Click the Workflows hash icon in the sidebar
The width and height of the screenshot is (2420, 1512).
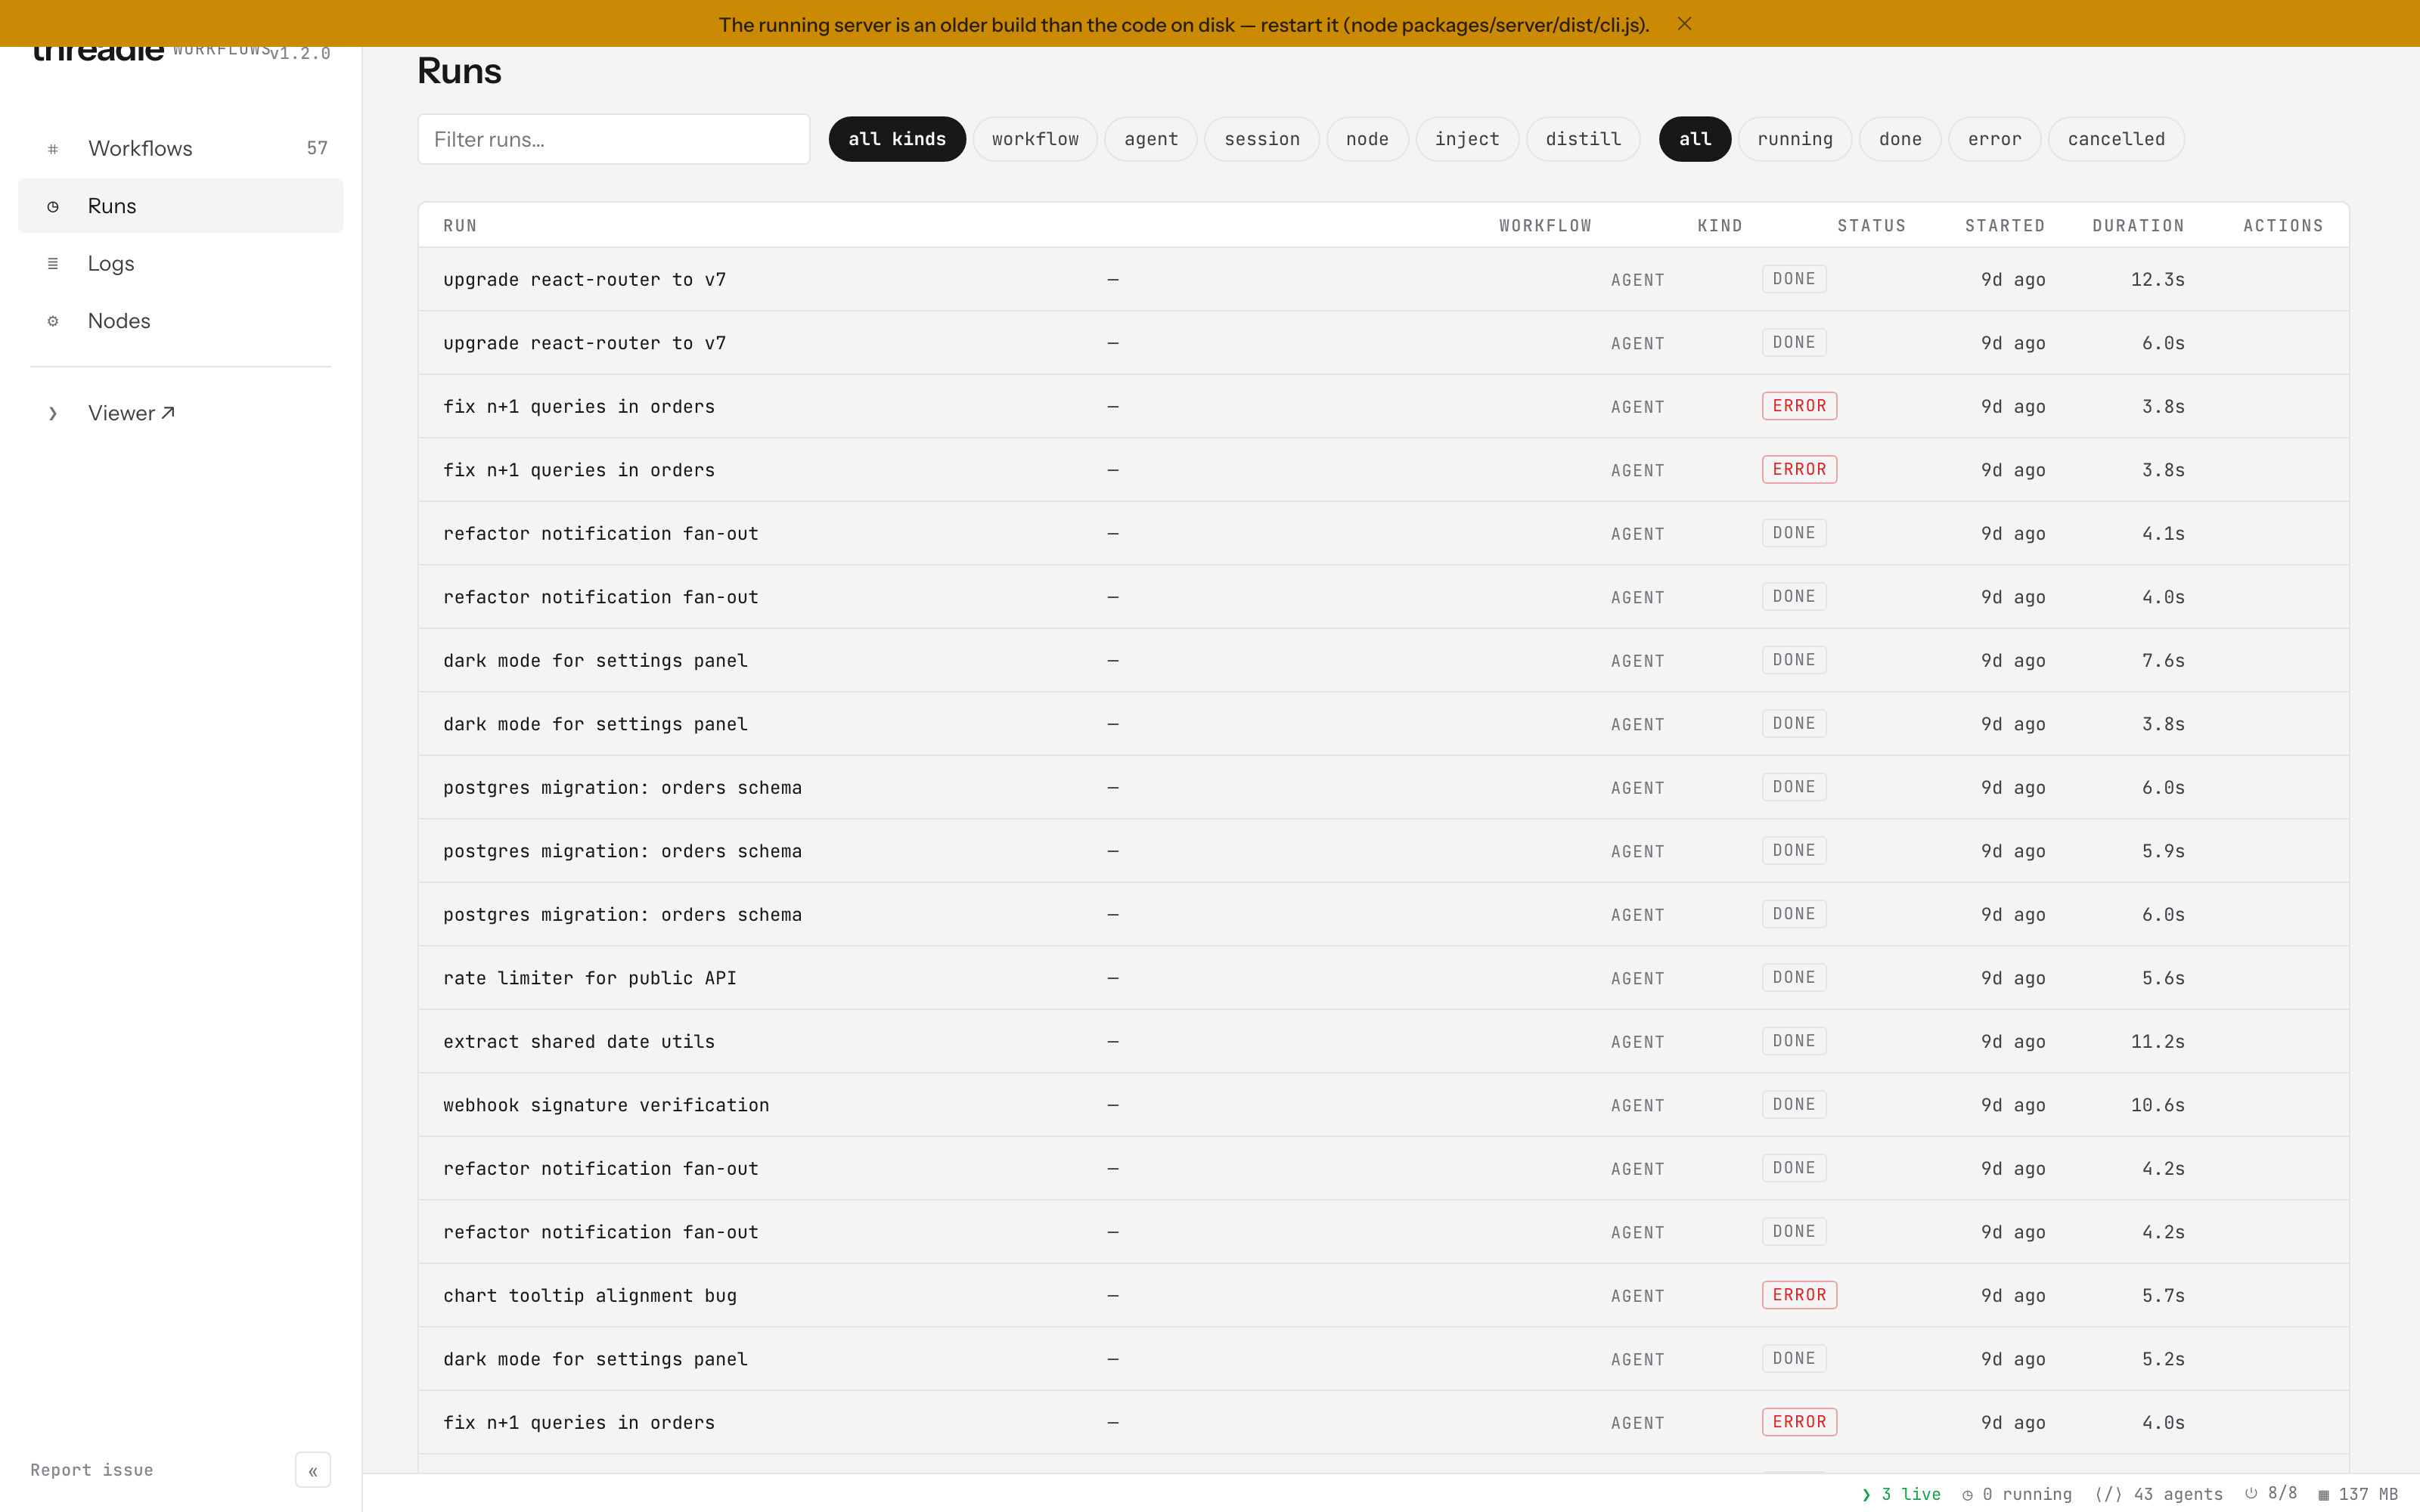point(53,149)
